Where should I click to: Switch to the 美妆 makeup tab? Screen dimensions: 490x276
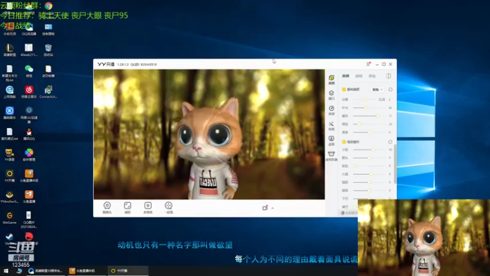pos(372,76)
